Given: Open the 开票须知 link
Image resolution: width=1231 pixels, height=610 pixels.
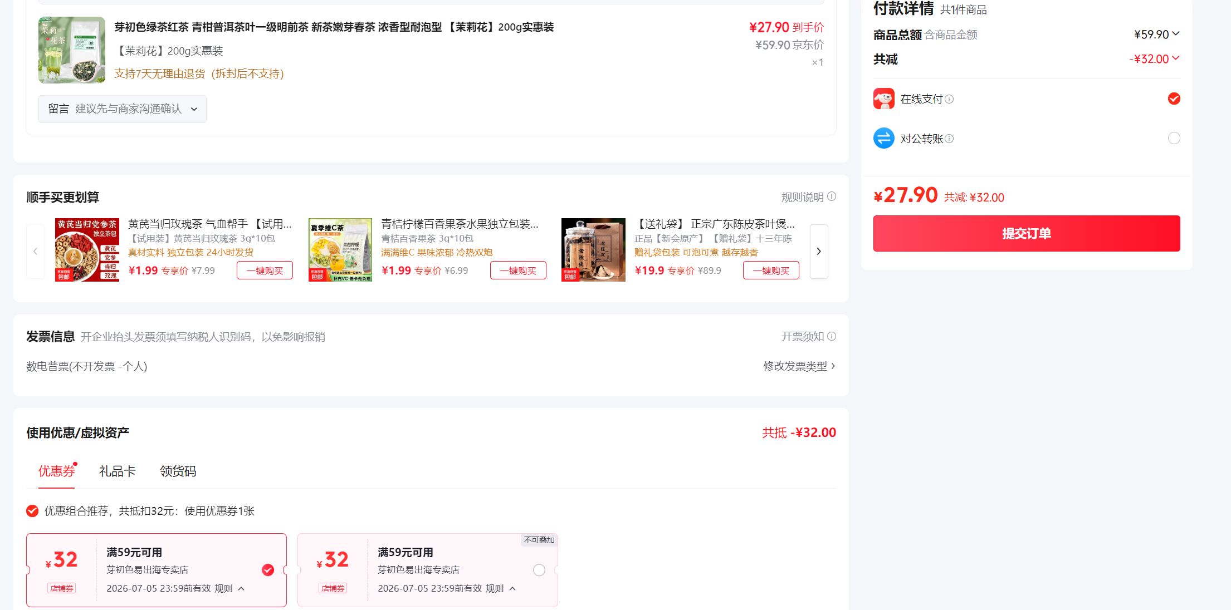Looking at the screenshot, I should pos(803,337).
